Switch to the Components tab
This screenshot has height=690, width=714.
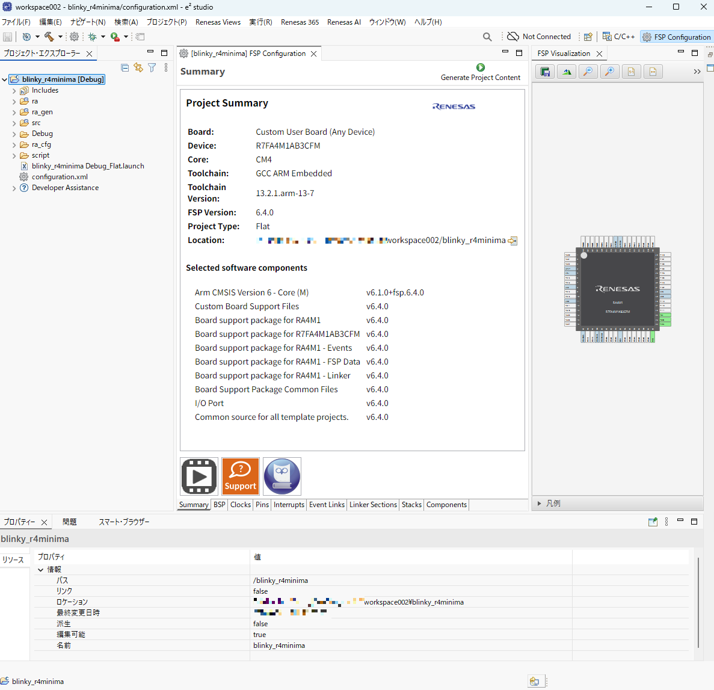[447, 505]
